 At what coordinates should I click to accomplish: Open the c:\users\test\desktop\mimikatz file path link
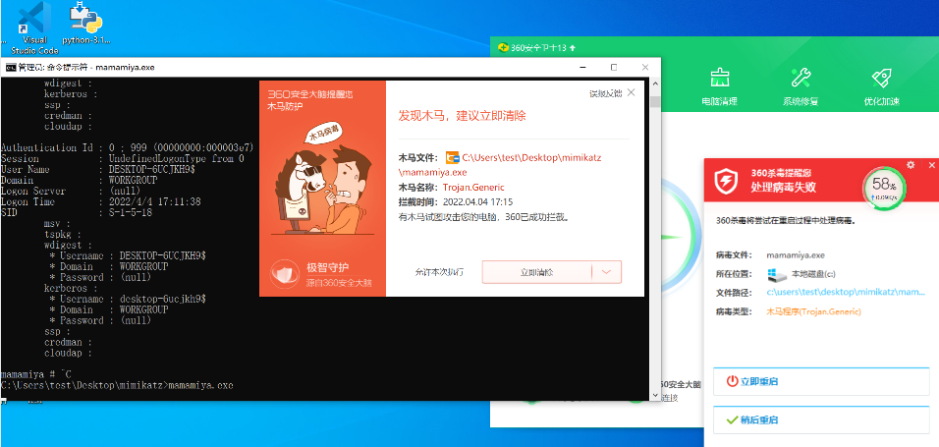[x=846, y=293]
